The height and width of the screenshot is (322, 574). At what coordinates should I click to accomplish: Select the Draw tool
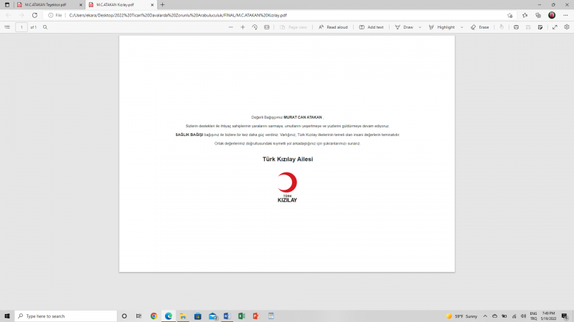tap(404, 27)
